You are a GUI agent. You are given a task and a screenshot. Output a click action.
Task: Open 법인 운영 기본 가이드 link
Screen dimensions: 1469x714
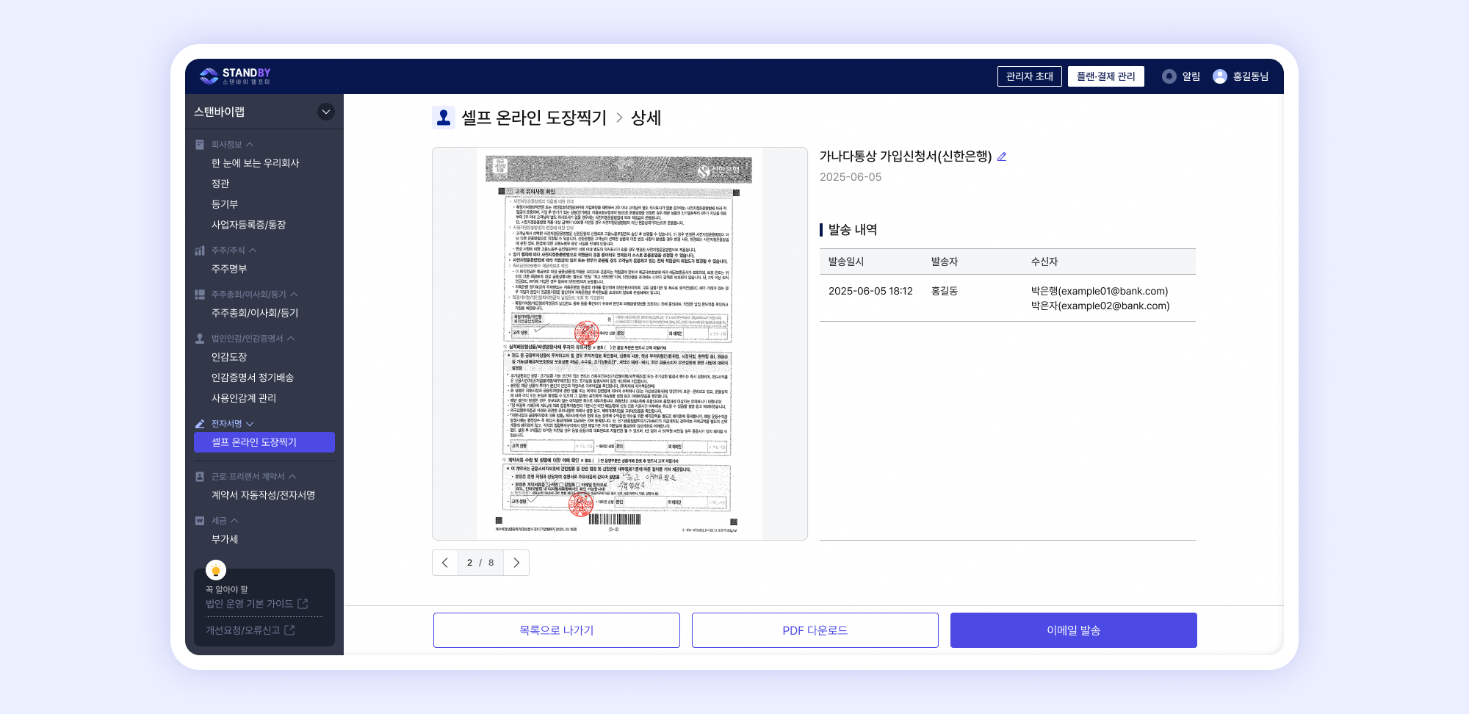click(249, 604)
